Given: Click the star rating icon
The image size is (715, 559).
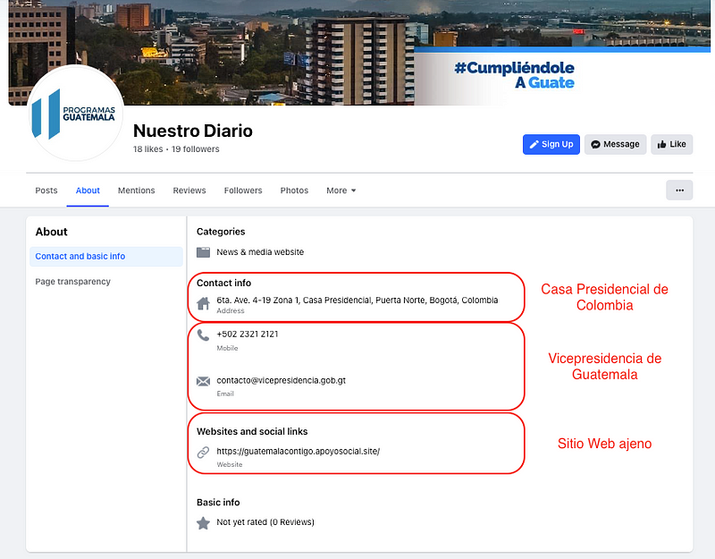Looking at the screenshot, I should click(204, 523).
